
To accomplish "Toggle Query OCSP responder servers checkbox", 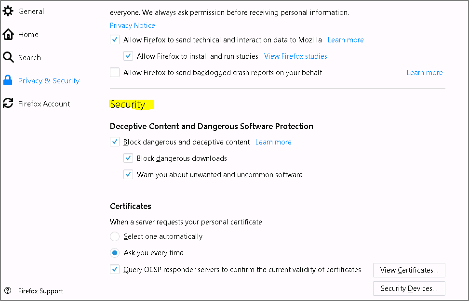I will (x=115, y=269).
